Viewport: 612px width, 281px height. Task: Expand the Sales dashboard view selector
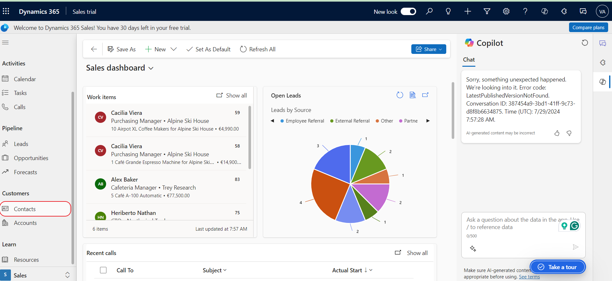(151, 68)
